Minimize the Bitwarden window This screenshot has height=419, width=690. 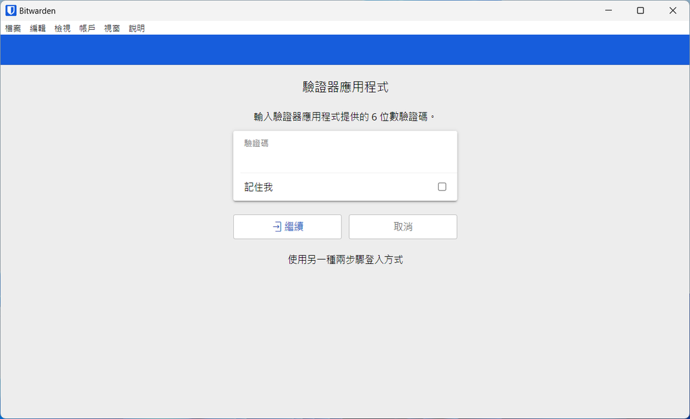[x=608, y=11]
